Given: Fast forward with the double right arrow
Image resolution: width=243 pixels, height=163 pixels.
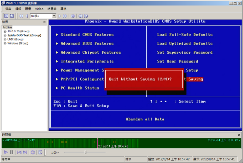Looking at the screenshot, I should pos(65,16).
